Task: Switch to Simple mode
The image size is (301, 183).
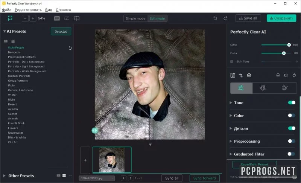Action: [x=135, y=18]
